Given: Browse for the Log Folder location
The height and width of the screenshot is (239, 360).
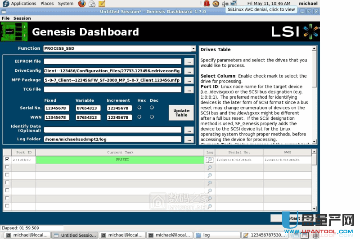Looking at the screenshot, I should point(189,139).
